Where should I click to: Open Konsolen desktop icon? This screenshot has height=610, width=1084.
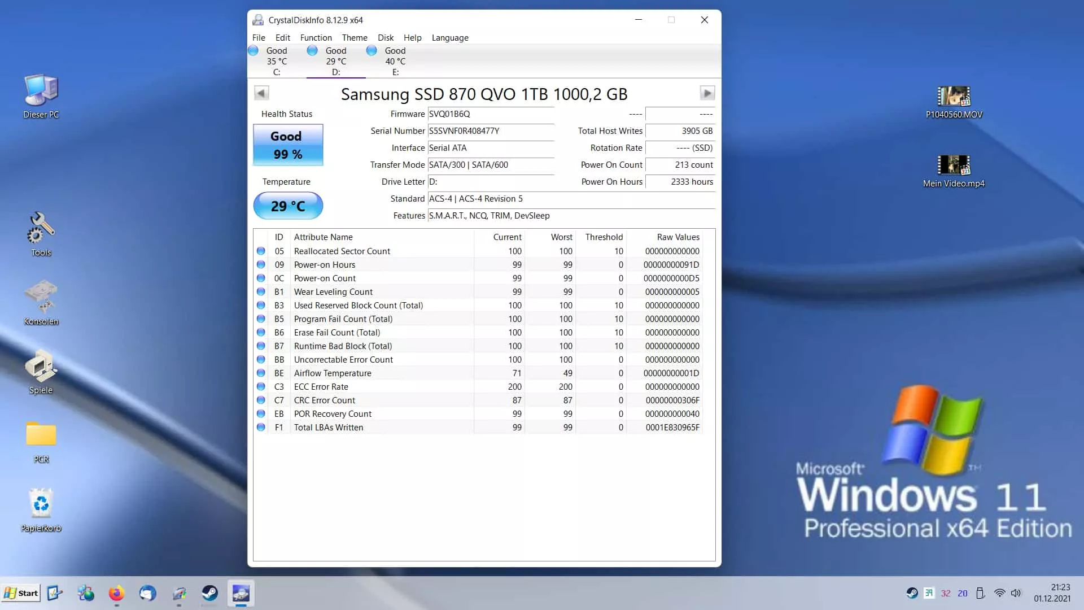[41, 303]
